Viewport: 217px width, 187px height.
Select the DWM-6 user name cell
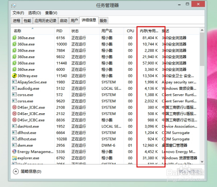(108, 145)
